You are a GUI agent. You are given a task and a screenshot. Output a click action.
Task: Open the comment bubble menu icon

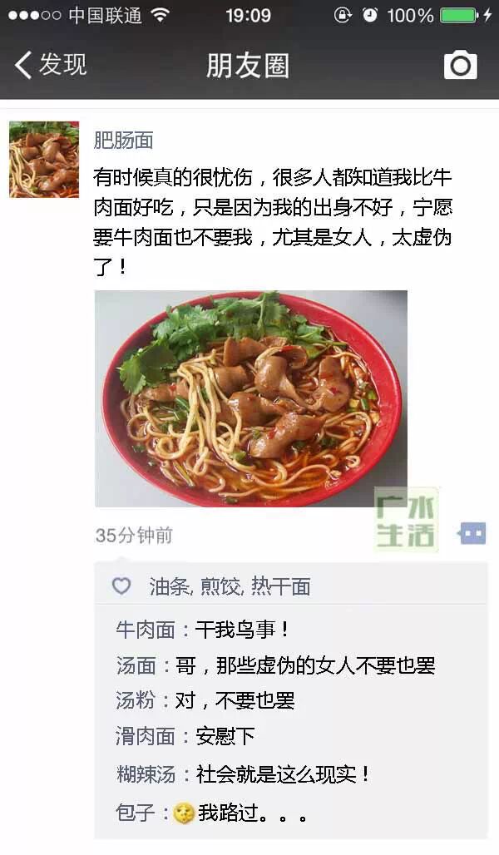pyautogui.click(x=472, y=533)
